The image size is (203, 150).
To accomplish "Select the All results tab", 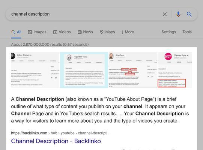I will (16, 32).
